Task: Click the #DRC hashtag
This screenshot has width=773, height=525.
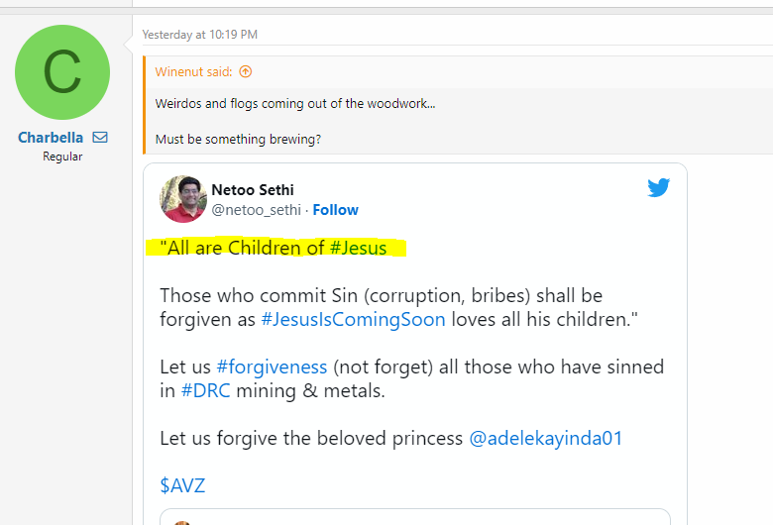Action: 205,390
